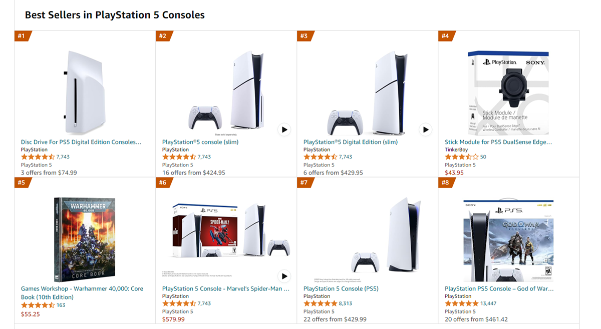Open PlayStation 5 Console (PS5) title link
The image size is (601, 329).
pyautogui.click(x=341, y=288)
